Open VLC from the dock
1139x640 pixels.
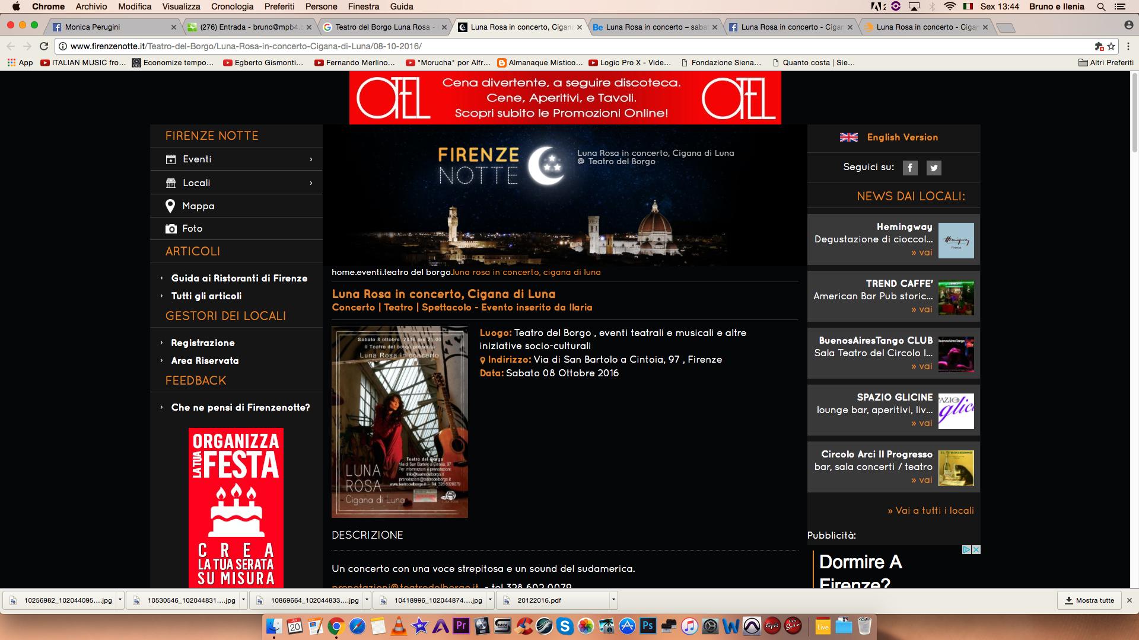point(399,626)
